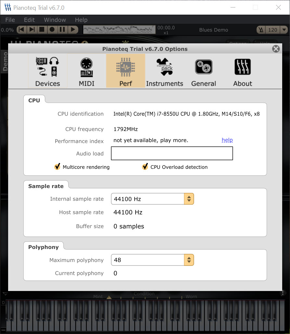The image size is (290, 334).
Task: Open the Window menu
Action: pos(55,20)
